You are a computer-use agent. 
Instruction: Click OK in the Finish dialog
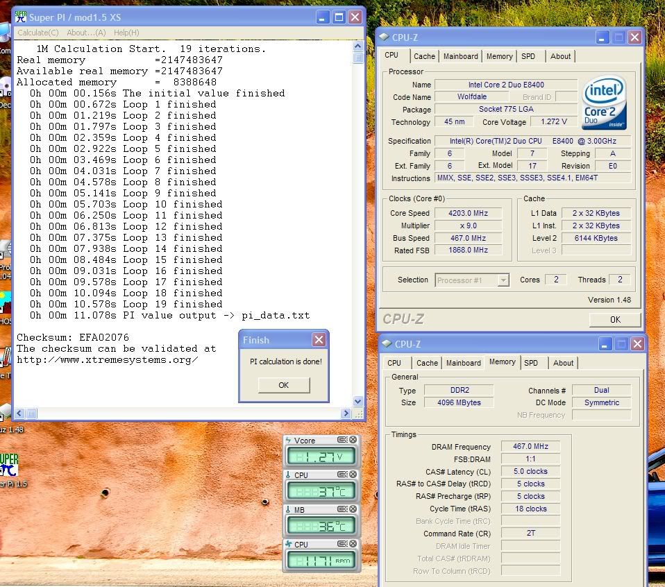tap(284, 385)
